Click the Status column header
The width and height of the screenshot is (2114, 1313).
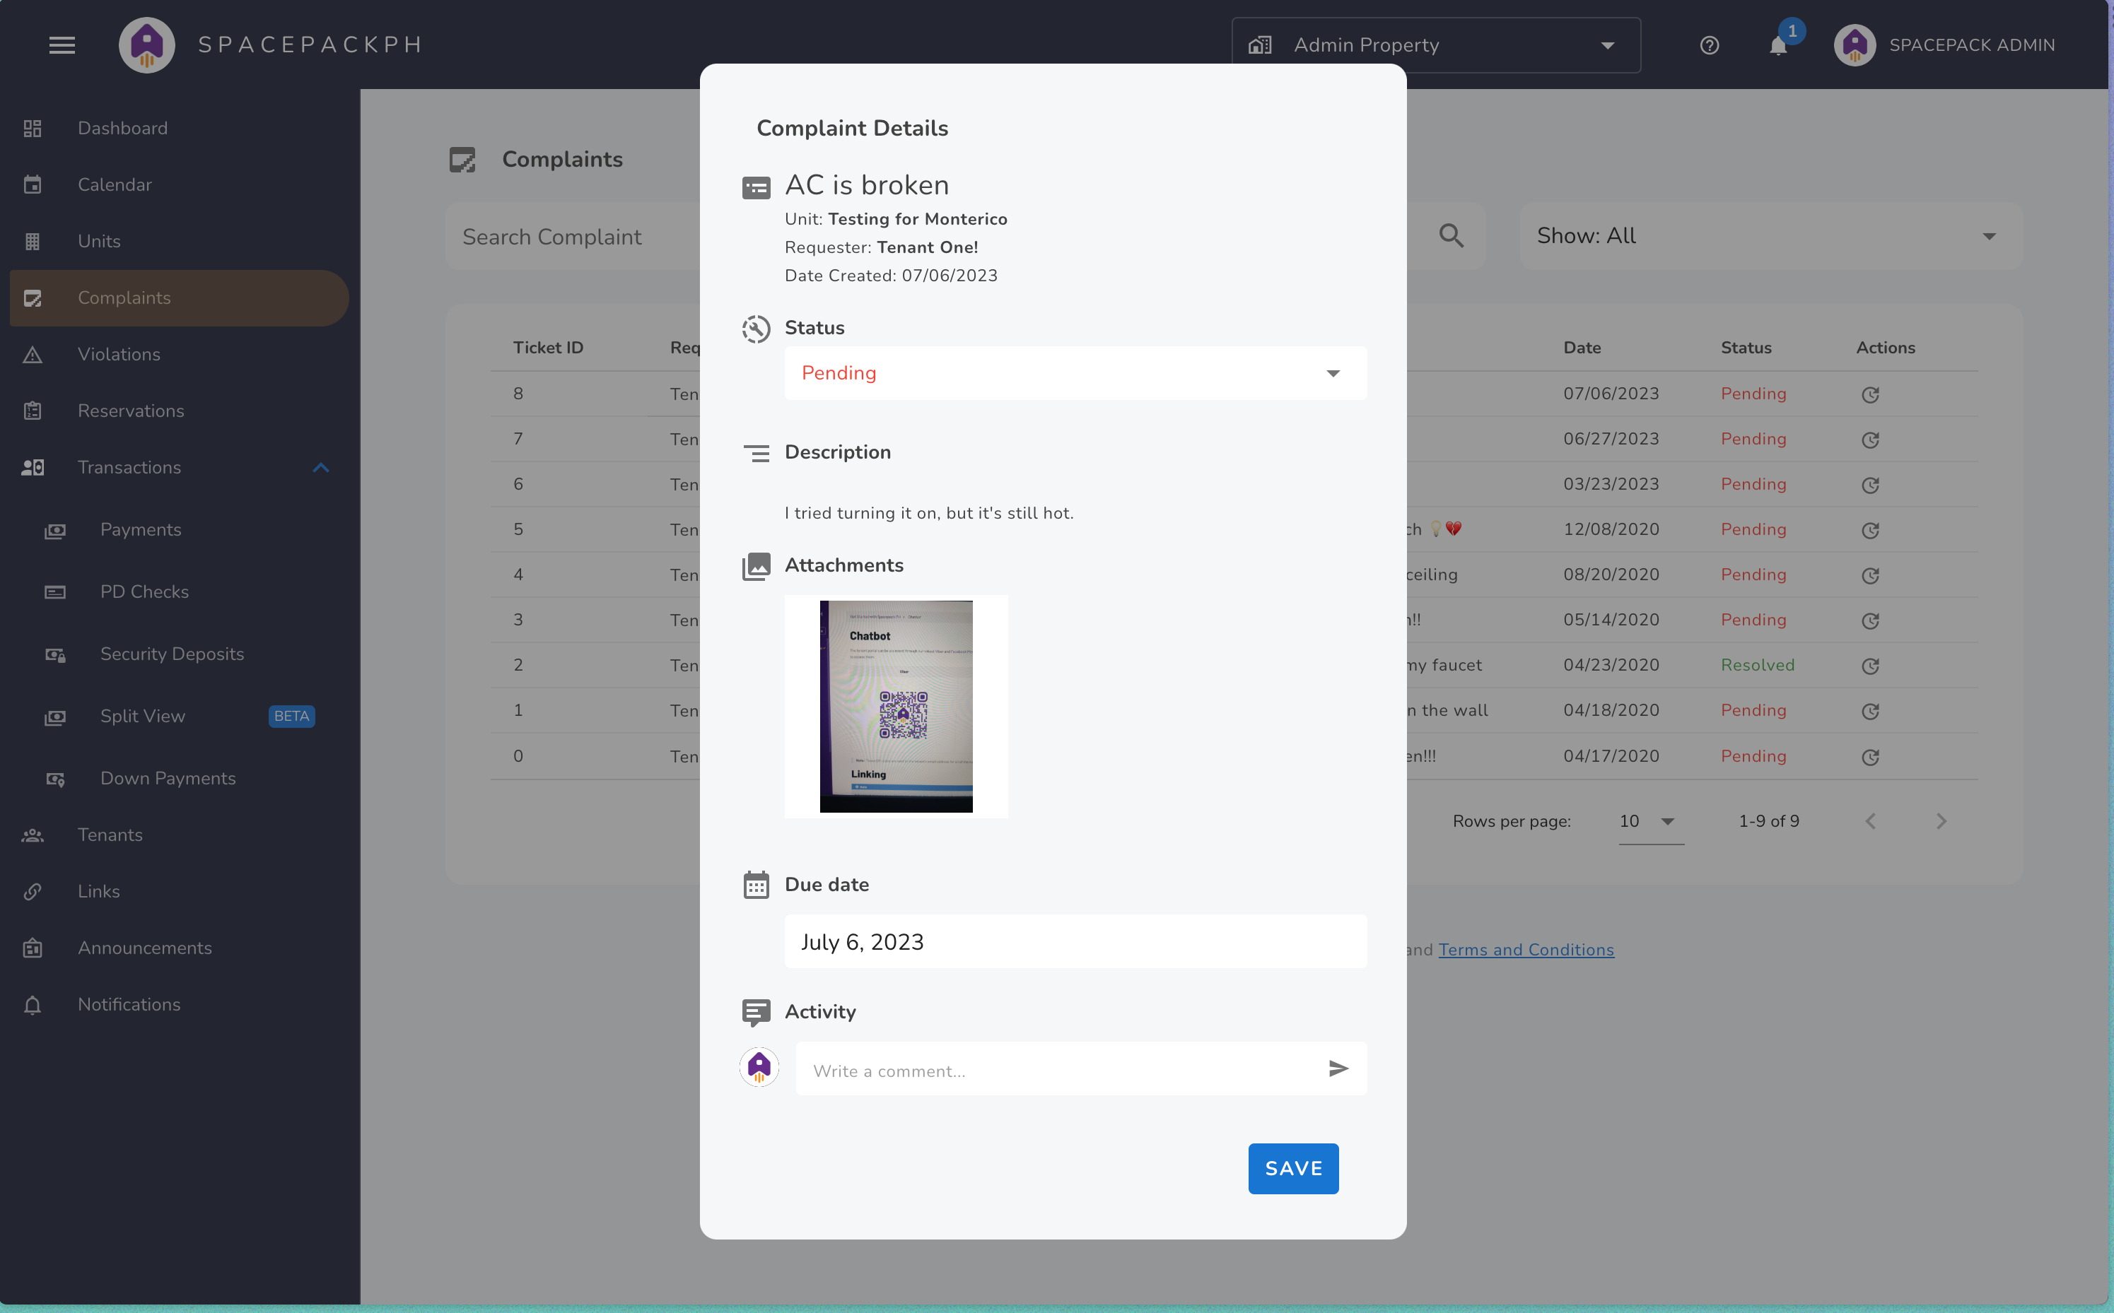pyautogui.click(x=1746, y=348)
